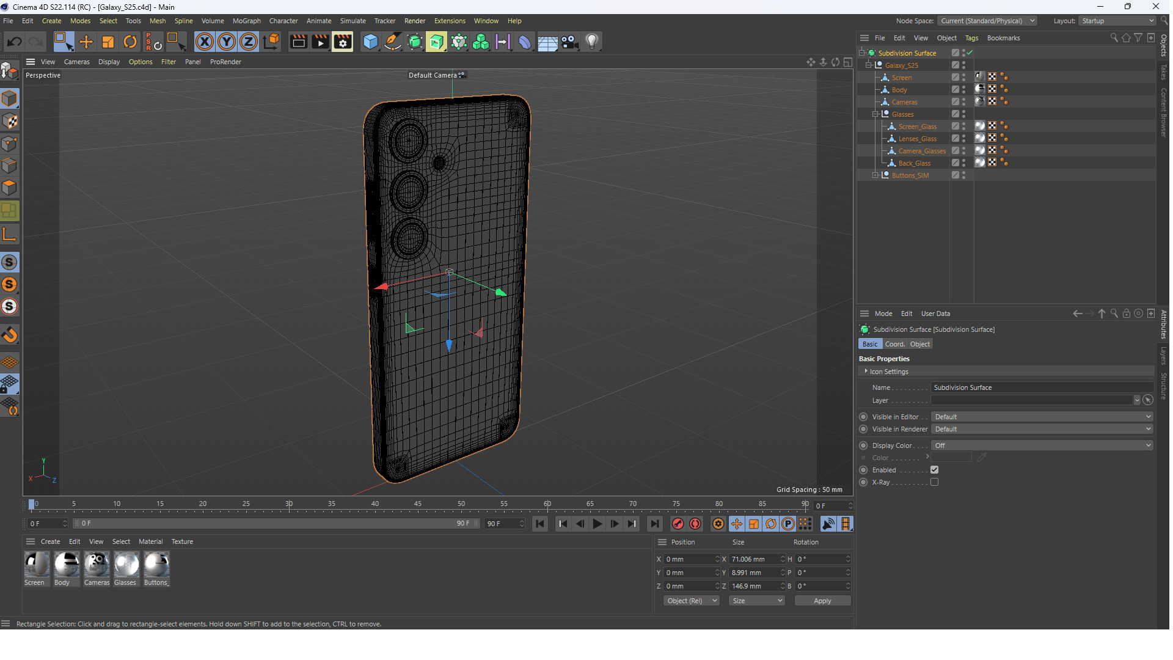Click frame 45 on the timeline ruler

[x=418, y=504]
